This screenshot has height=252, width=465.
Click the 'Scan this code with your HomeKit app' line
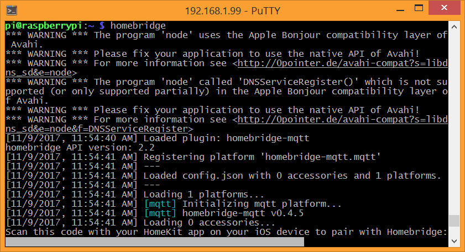click(x=226, y=232)
